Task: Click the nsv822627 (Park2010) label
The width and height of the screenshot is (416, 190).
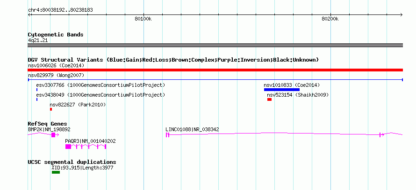Action: click(x=78, y=105)
